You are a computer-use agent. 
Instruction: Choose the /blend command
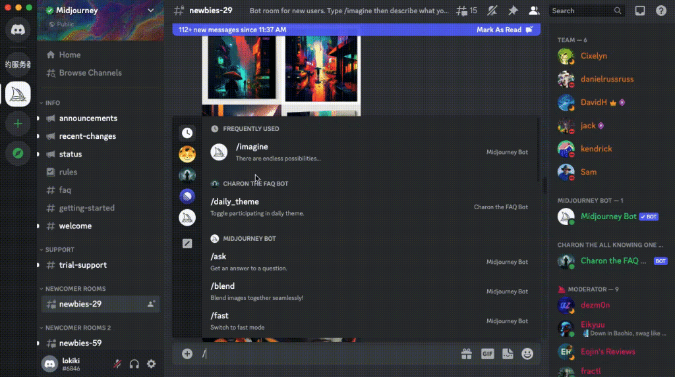[369, 291]
